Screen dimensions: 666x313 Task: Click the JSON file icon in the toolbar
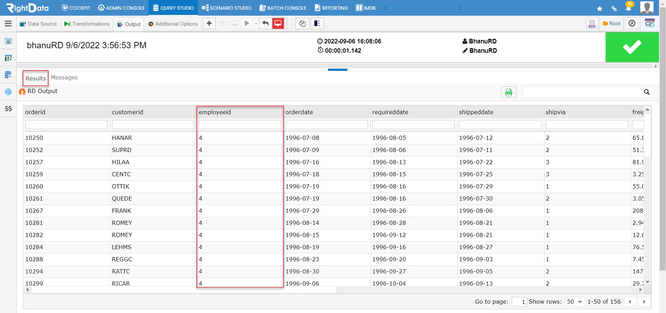pos(592,23)
